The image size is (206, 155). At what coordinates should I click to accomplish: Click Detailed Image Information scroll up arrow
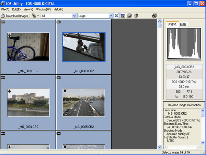pos(203,111)
